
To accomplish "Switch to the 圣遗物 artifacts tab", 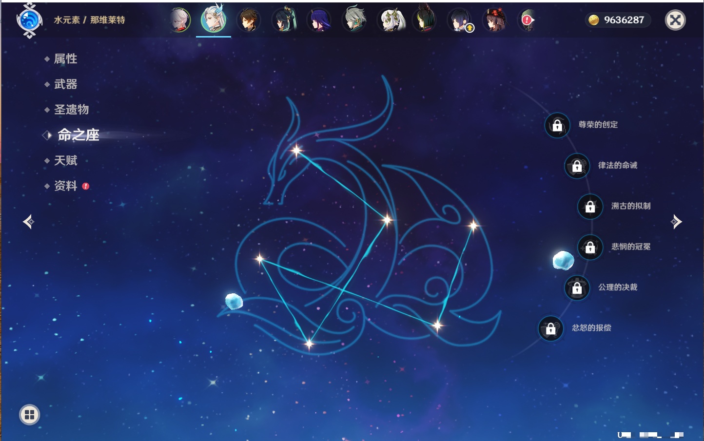I will (x=71, y=110).
